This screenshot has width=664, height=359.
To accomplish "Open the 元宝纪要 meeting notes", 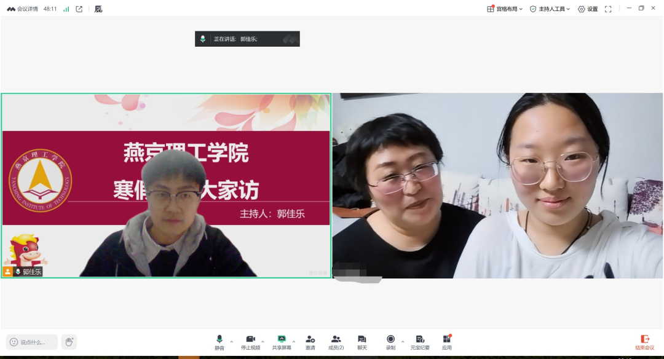I will tap(420, 342).
